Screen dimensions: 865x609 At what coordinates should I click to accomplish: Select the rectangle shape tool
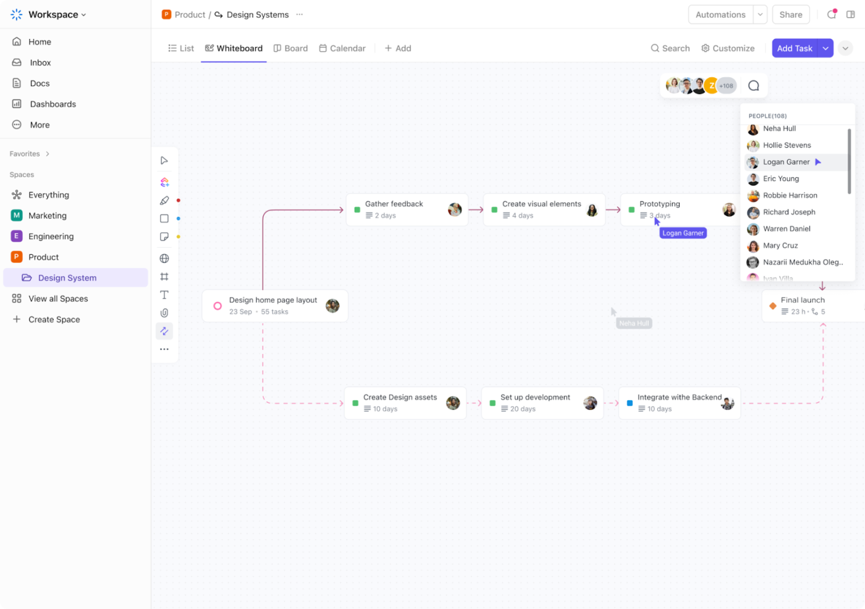click(x=164, y=218)
